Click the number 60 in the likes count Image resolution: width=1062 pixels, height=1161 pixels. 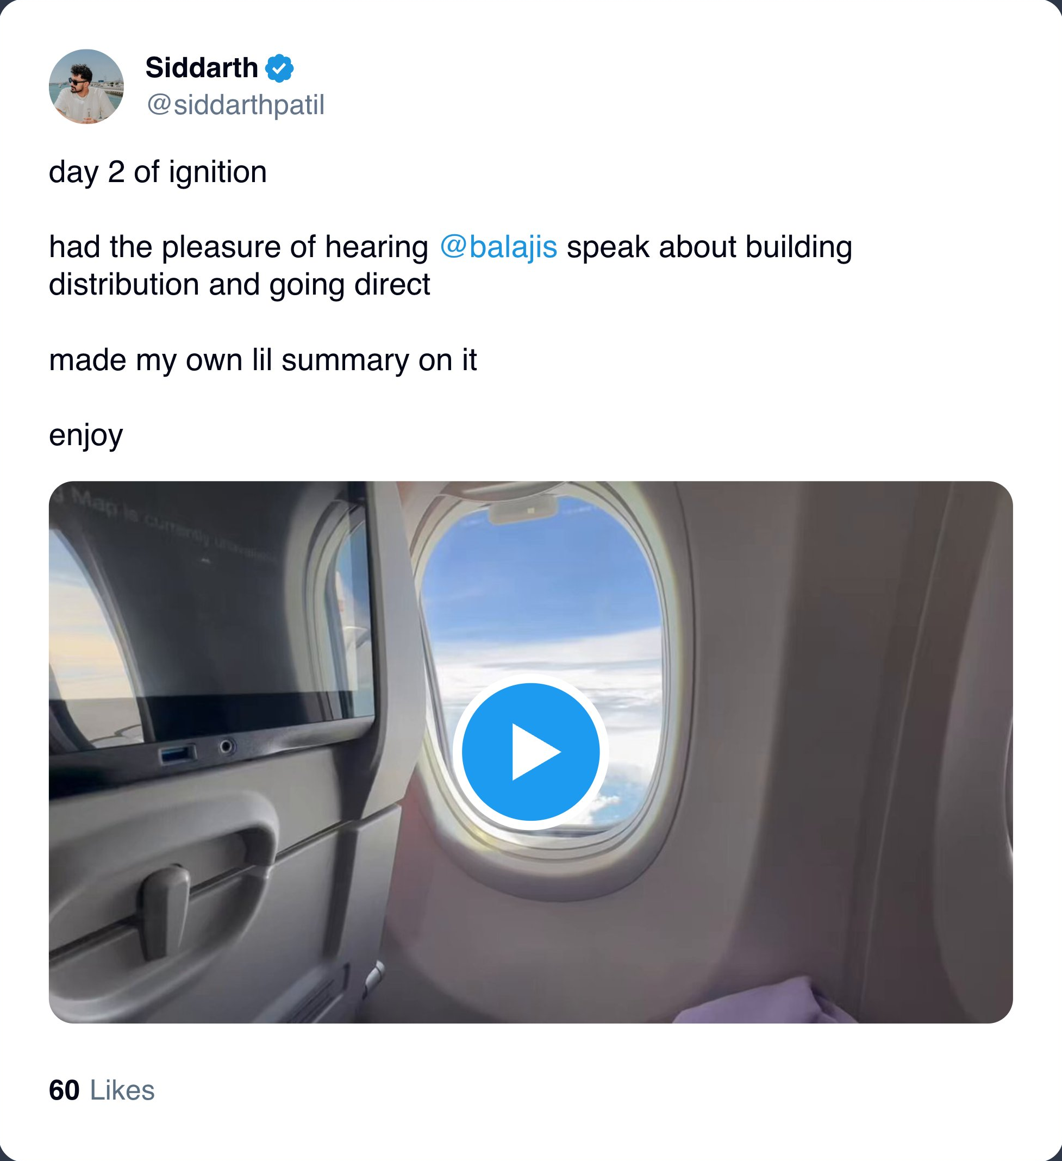(x=64, y=1090)
